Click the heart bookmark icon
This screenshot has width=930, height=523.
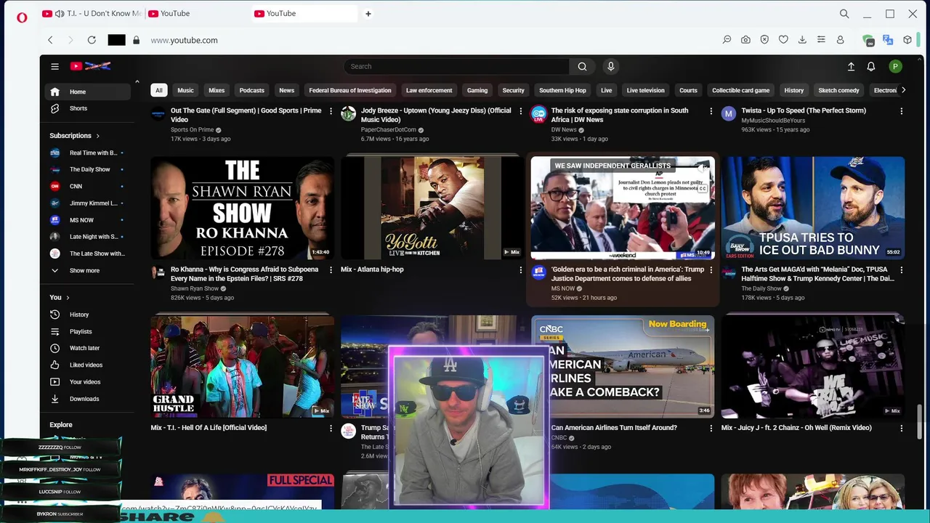(783, 40)
